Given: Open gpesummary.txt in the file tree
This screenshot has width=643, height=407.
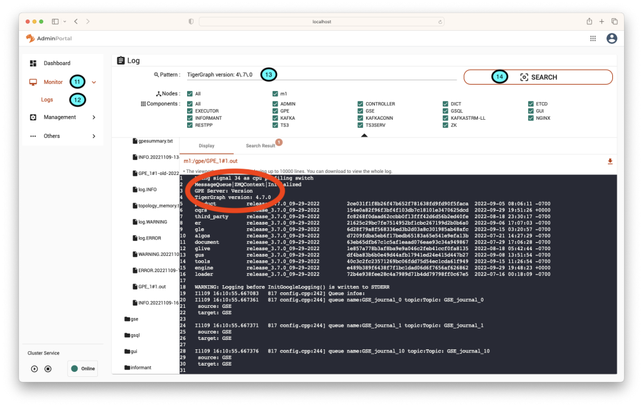Looking at the screenshot, I should pos(153,141).
